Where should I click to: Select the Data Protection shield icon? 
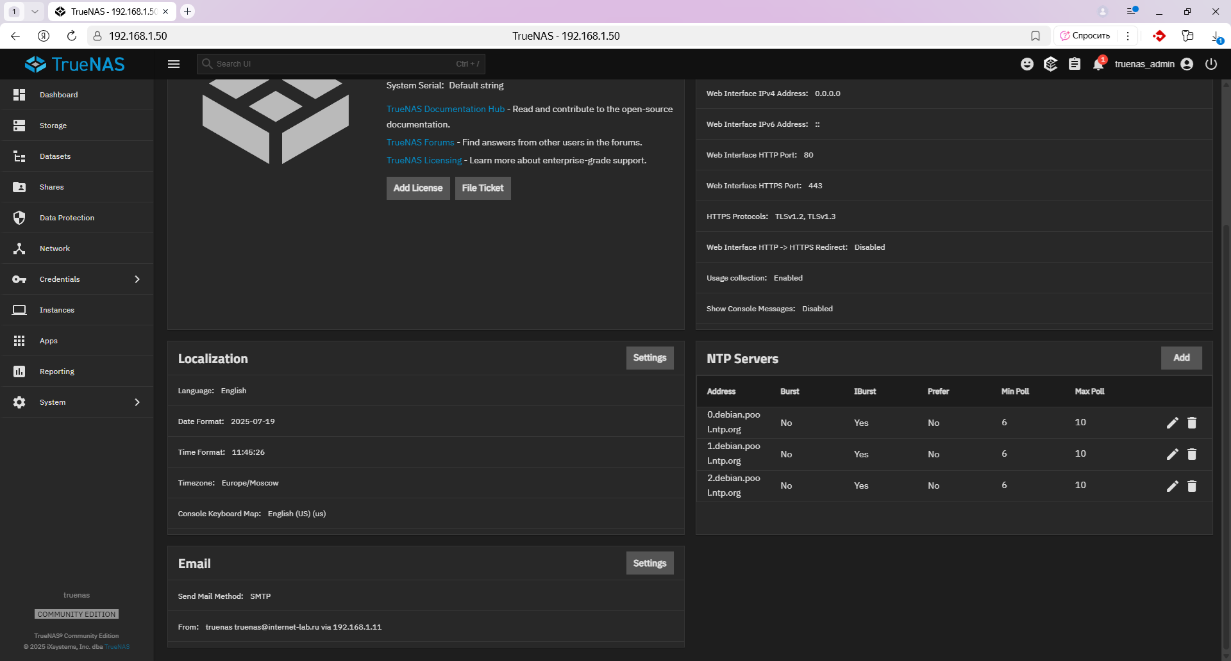pyautogui.click(x=19, y=218)
